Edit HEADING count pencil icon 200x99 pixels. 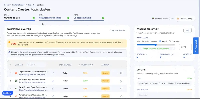(x=146, y=54)
